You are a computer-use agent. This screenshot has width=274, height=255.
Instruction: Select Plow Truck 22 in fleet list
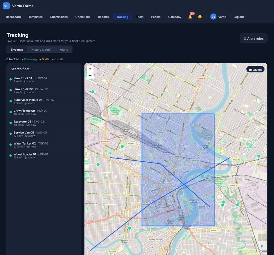[x=44, y=90]
